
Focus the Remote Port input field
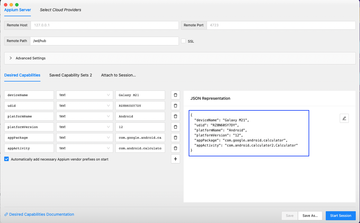coord(281,25)
